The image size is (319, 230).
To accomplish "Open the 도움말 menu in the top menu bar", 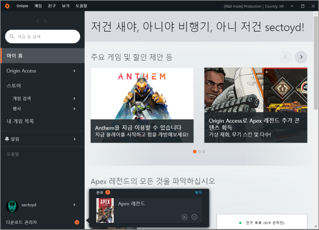I will pos(81,6).
